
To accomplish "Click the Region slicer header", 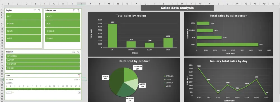I will [9, 10].
